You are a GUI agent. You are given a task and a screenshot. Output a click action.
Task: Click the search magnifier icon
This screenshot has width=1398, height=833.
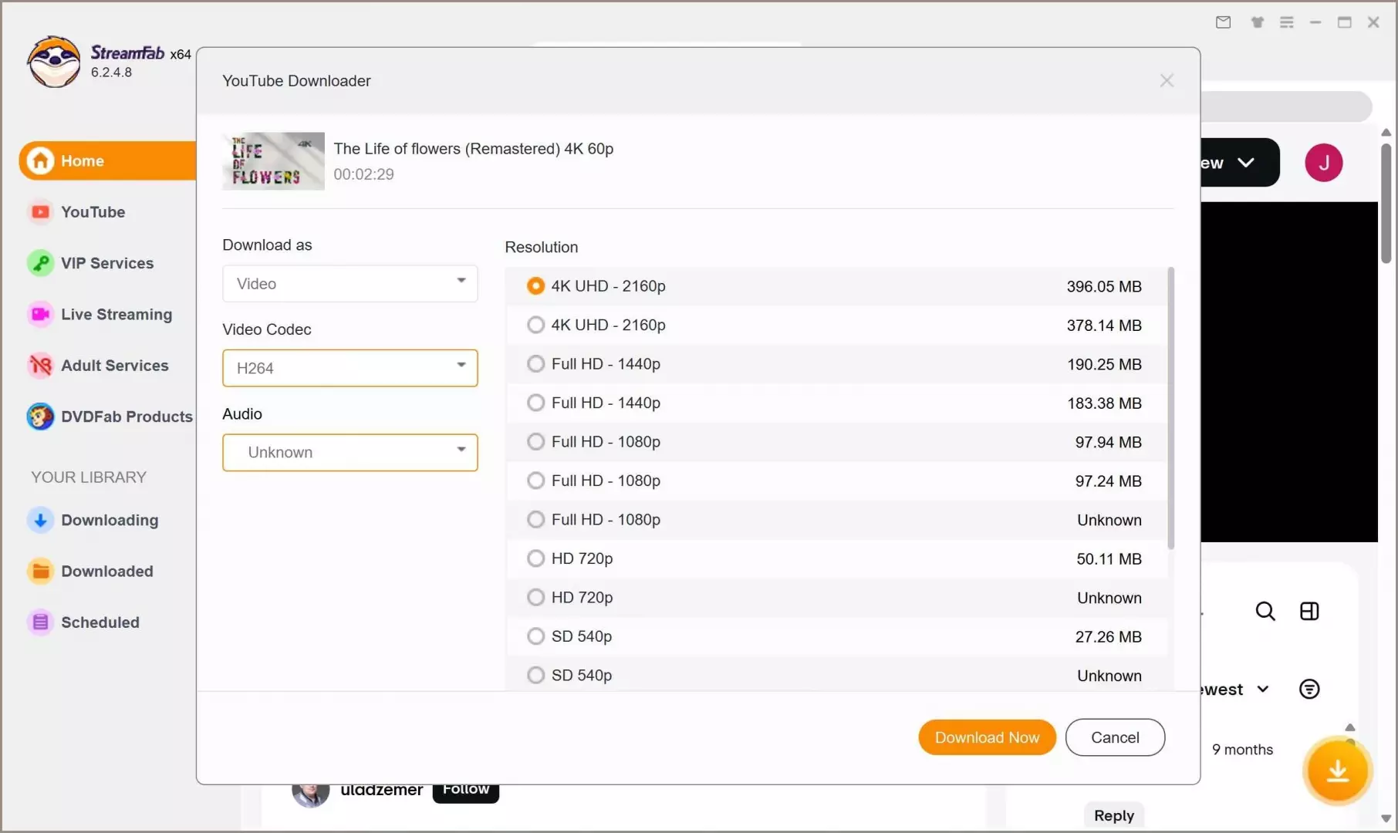(1265, 612)
